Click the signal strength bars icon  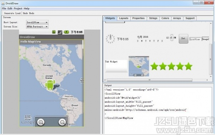click(x=60, y=32)
